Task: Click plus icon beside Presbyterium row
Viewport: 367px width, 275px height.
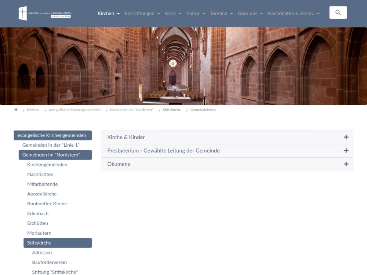Action: point(346,151)
